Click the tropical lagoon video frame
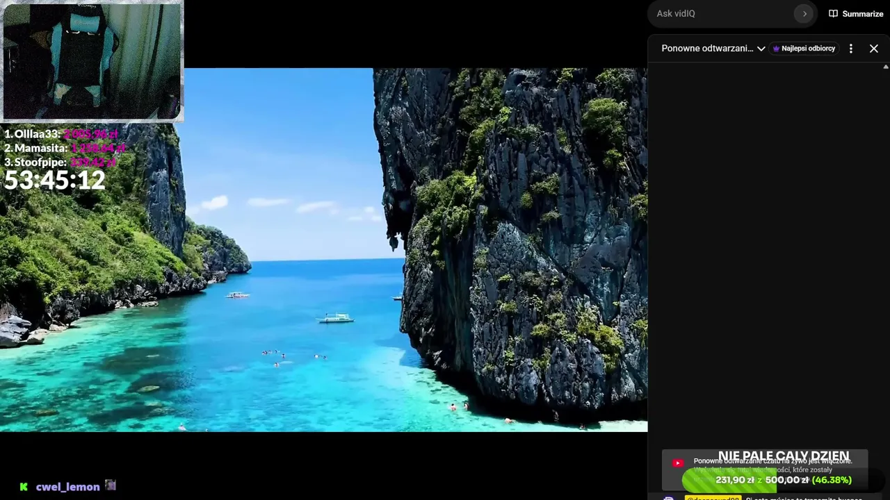This screenshot has width=890, height=500. pyautogui.click(x=323, y=250)
